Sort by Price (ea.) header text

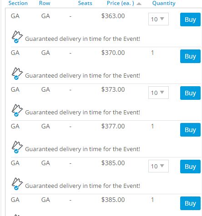[121, 3]
